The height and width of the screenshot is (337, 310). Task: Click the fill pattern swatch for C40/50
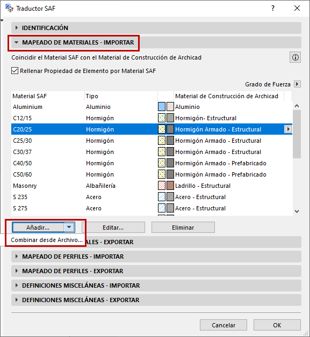pyautogui.click(x=162, y=163)
